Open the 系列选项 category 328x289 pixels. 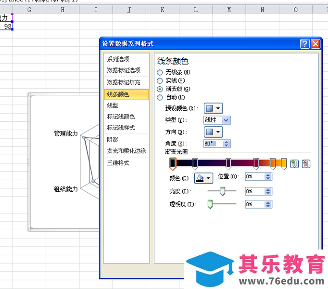point(126,59)
